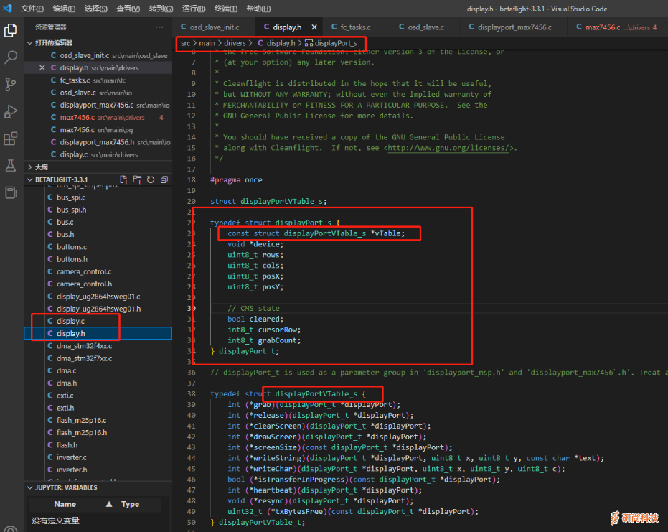Collapse all folders in explorer
The height and width of the screenshot is (532, 668).
164,179
